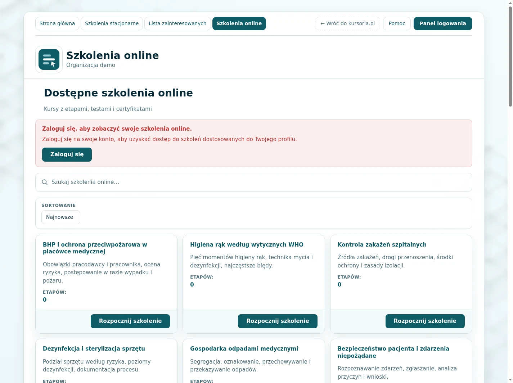Click the magnifier icon in search field
The height and width of the screenshot is (383, 513).
click(x=45, y=182)
